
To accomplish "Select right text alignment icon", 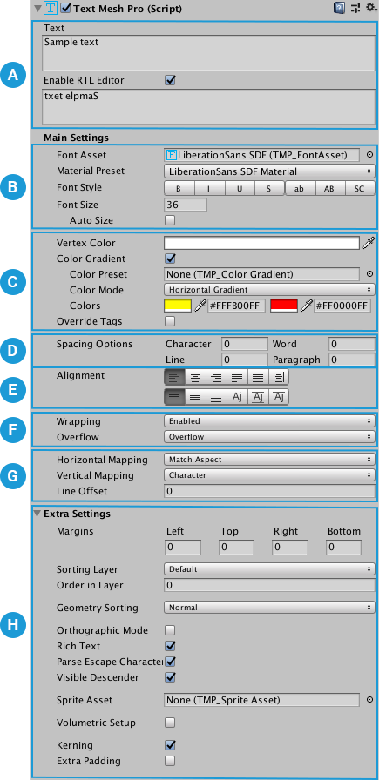I will coord(216,377).
